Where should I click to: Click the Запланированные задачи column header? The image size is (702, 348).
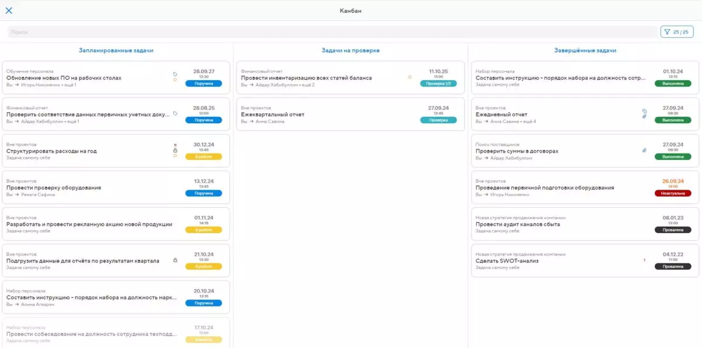coord(116,51)
